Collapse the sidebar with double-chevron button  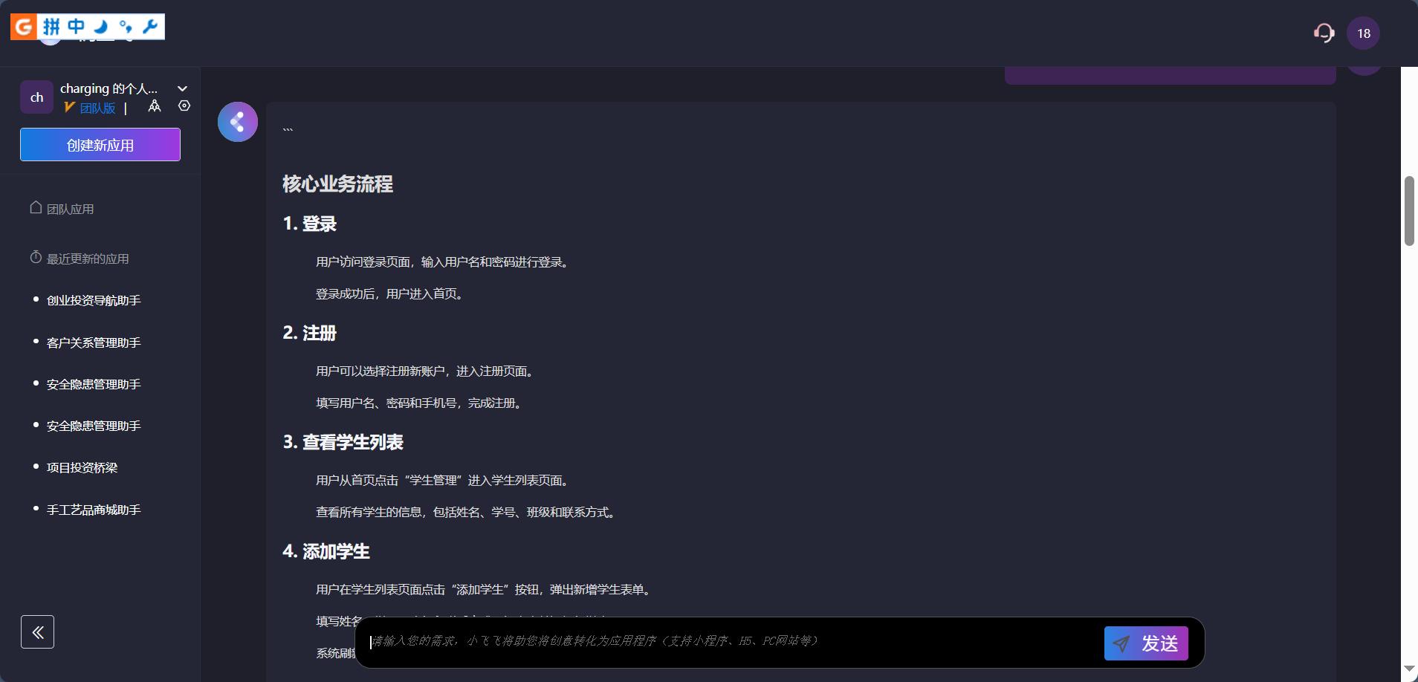(x=37, y=632)
